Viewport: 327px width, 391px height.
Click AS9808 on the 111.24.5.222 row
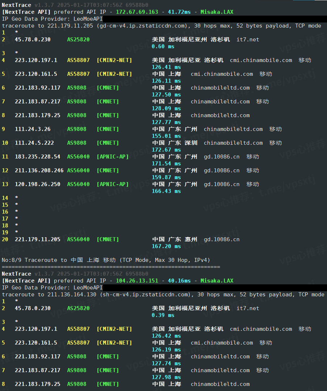click(x=77, y=143)
